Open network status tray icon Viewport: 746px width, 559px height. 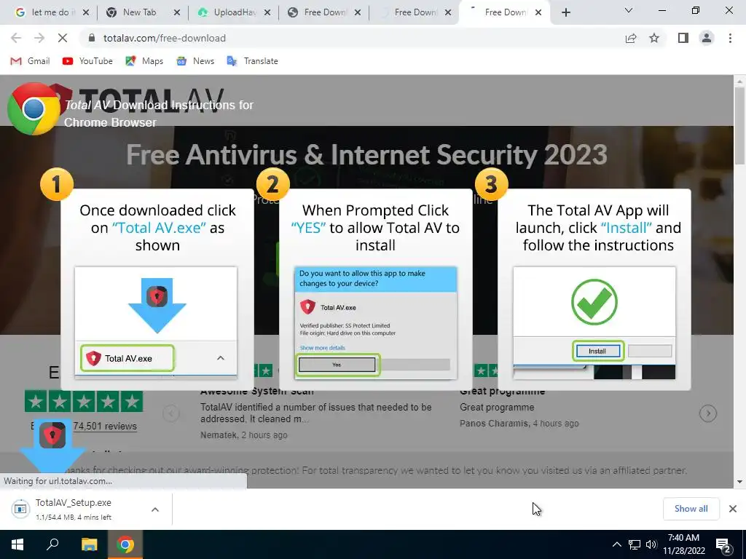pos(635,544)
